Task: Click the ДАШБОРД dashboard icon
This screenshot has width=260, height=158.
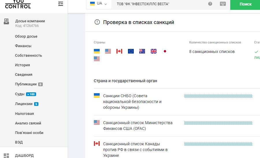Action: point(6,156)
